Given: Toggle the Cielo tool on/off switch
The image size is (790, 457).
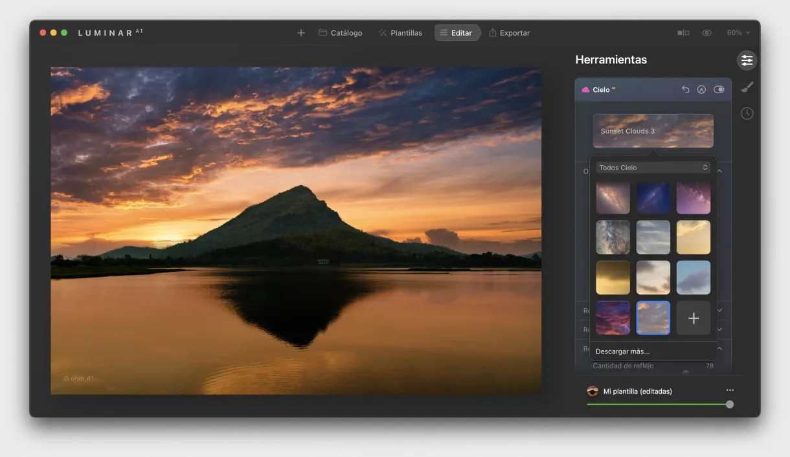Looking at the screenshot, I should (719, 90).
